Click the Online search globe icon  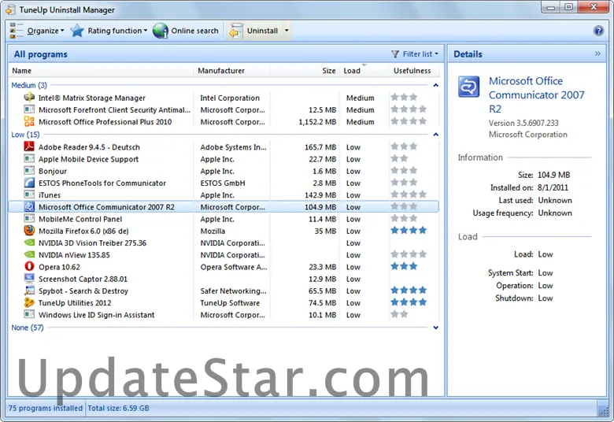(161, 31)
